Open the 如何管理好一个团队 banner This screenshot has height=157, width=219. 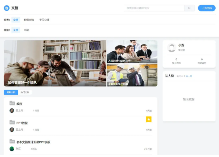55,63
